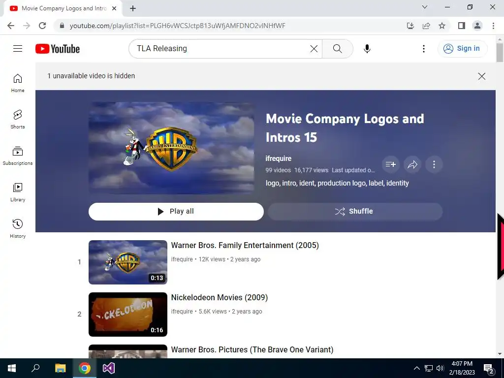This screenshot has height=378, width=504.
Task: Open Subscriptions in the sidebar
Action: [18, 156]
